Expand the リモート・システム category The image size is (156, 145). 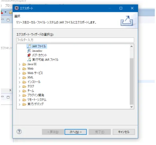[x=19, y=100]
